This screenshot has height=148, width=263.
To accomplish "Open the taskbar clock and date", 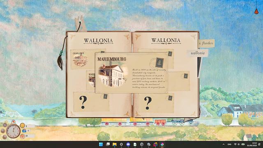I will pyautogui.click(x=252, y=144).
